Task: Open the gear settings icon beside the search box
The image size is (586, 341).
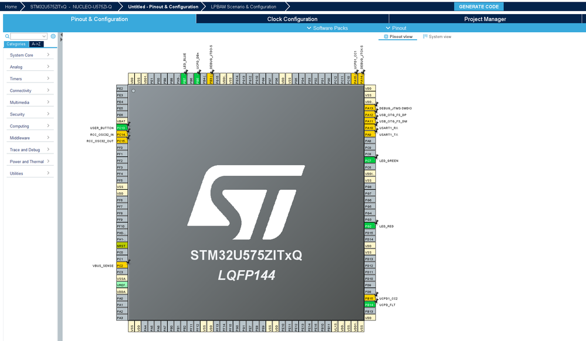Action: pyautogui.click(x=53, y=36)
